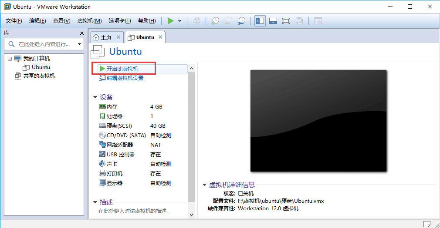Click the 网络适配器 network adapter icon
This screenshot has width=440, height=228.
102,145
